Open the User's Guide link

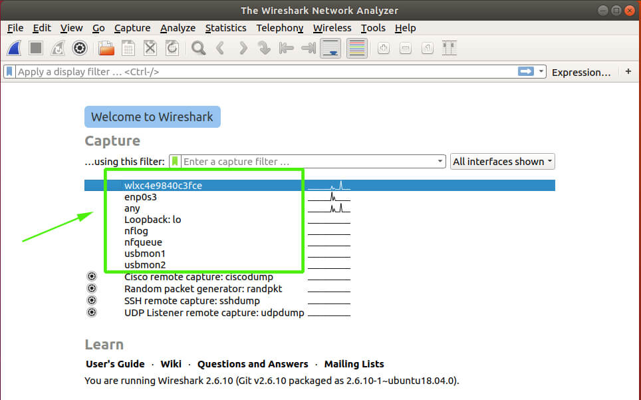pos(115,364)
